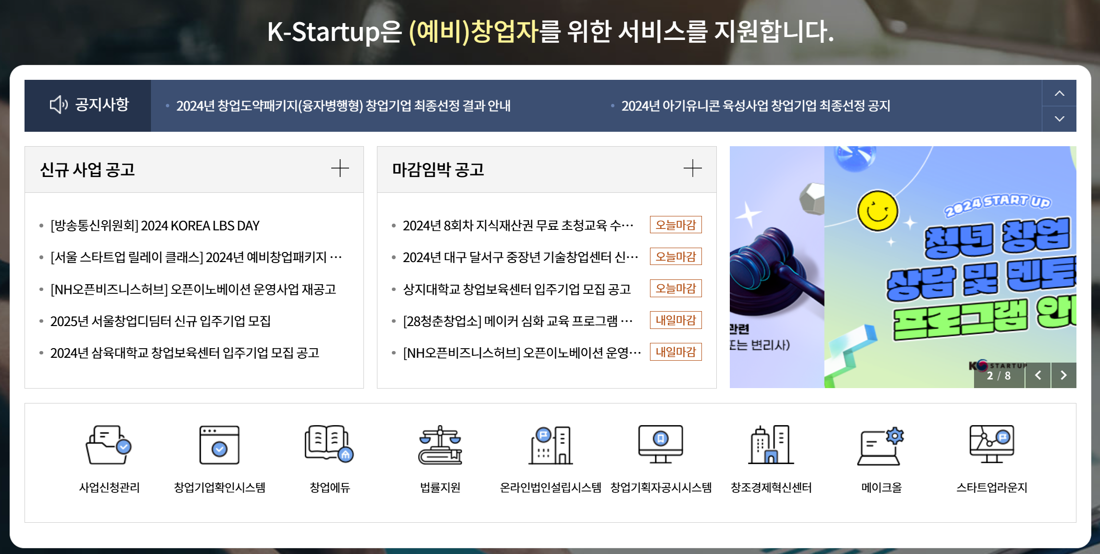Expand 마감임박 공고 with plus button
The width and height of the screenshot is (1100, 554).
pos(692,168)
